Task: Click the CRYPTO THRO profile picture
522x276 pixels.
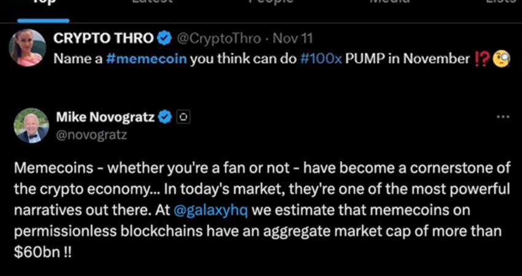Action: (28, 48)
